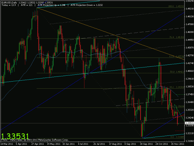The width and height of the screenshot is (194, 146).
Task: Select the Fibonacci 76.4 level label
Action: [x=177, y=37]
